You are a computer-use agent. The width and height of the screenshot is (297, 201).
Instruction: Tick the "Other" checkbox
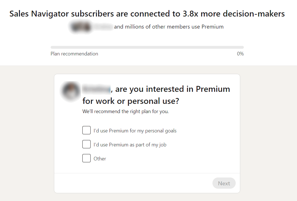pos(86,158)
